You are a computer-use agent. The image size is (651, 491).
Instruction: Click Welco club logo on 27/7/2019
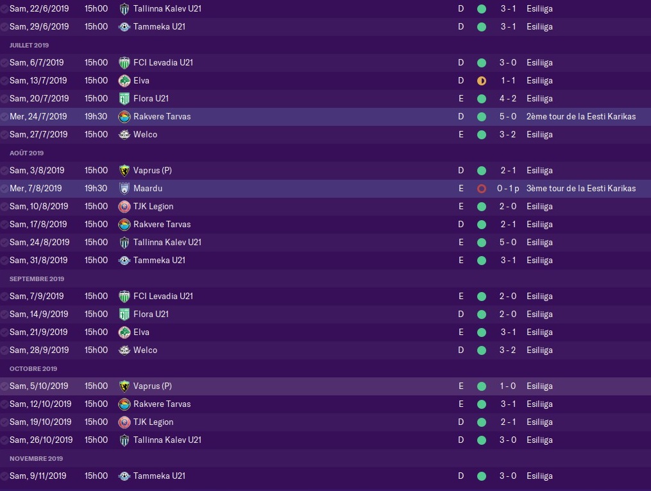(124, 135)
